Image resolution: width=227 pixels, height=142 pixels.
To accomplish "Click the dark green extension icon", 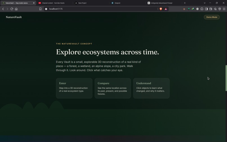I will click(x=188, y=9).
